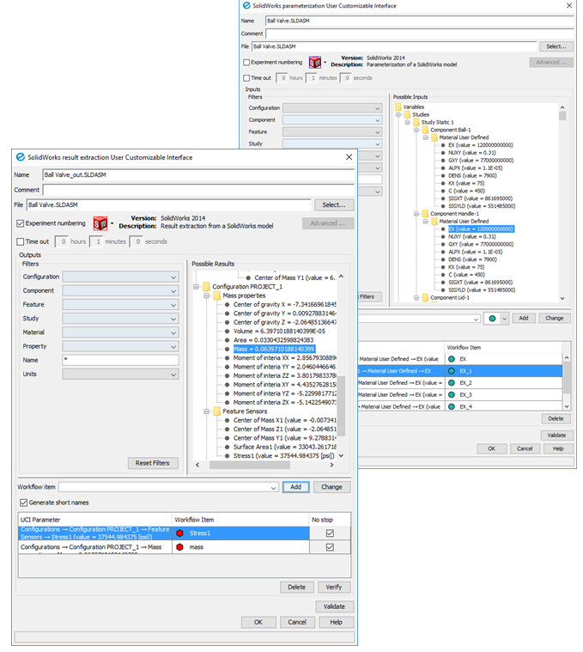Click the Name filter input field

tap(119, 360)
